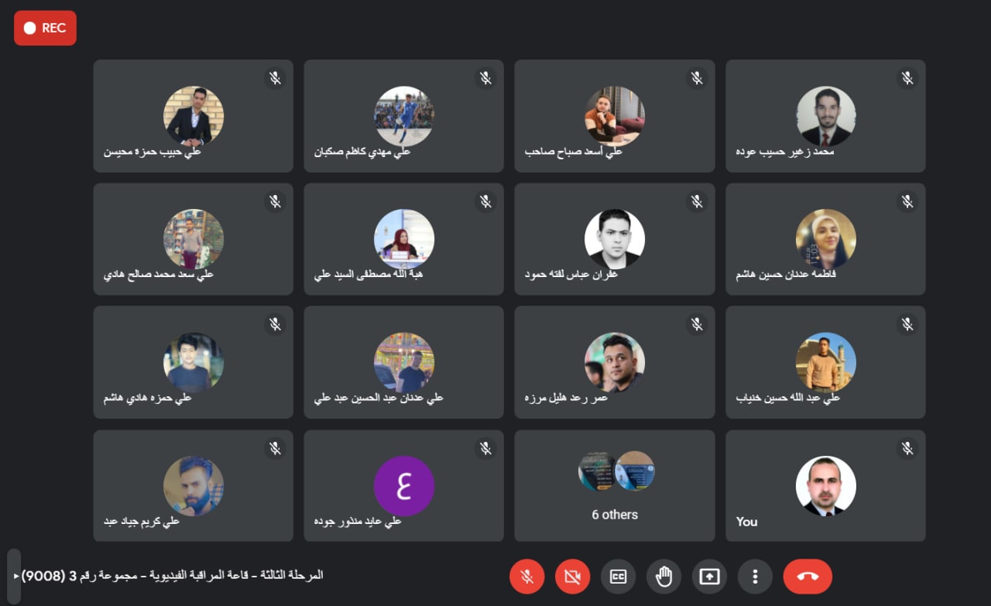Click muted mic icon on the You tile
Screen dimensions: 991x606
tap(907, 448)
